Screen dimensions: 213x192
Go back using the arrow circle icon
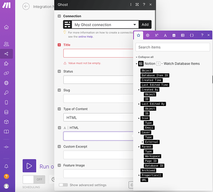click(26, 7)
